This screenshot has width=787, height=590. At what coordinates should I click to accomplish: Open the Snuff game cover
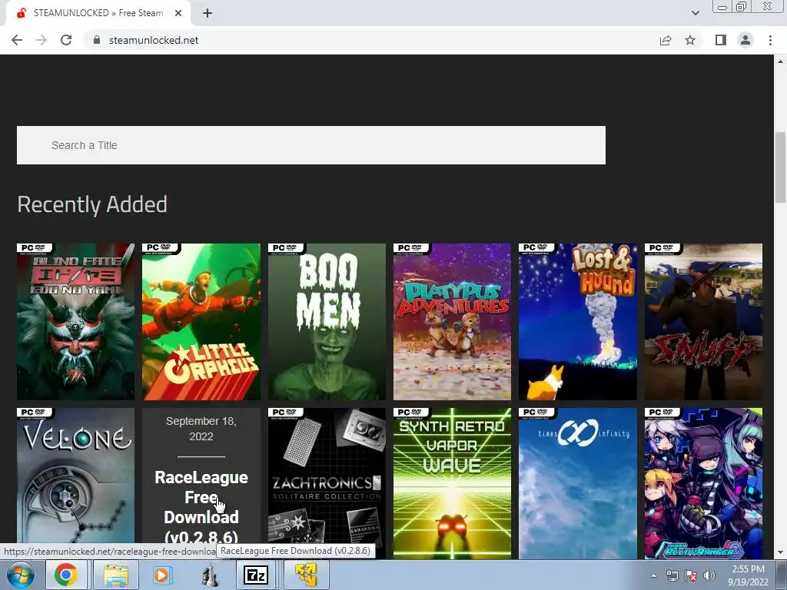tap(703, 322)
